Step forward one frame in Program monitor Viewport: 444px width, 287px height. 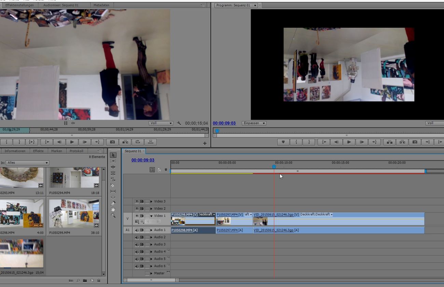pyautogui.click(x=361, y=142)
